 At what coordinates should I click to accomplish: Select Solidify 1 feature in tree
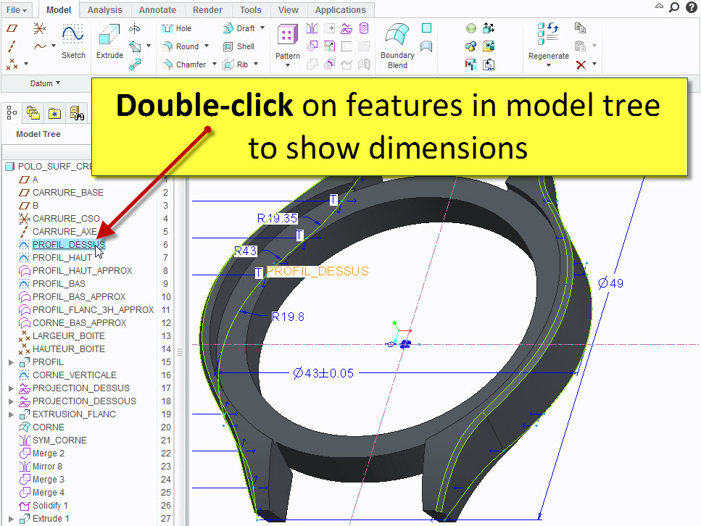tap(50, 506)
